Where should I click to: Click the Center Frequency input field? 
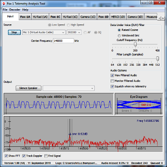click(x=63, y=41)
